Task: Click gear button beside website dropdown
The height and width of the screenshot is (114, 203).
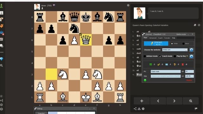Action: [191, 50]
